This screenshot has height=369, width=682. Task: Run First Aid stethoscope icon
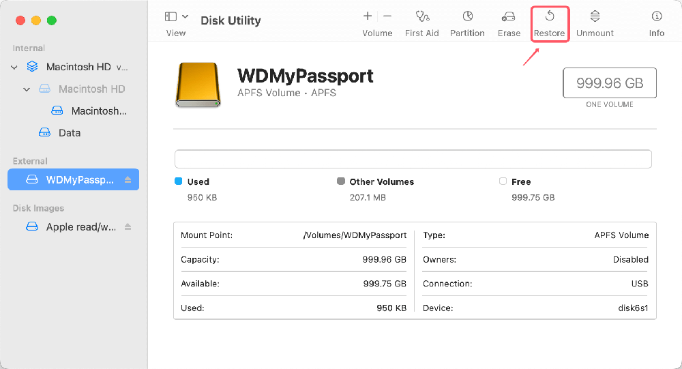pos(422,16)
